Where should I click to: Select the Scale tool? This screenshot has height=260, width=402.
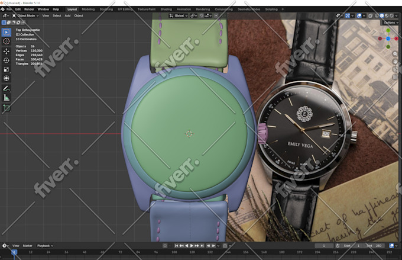(x=6, y=69)
